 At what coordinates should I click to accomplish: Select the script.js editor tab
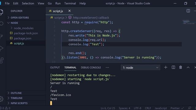point(58,11)
